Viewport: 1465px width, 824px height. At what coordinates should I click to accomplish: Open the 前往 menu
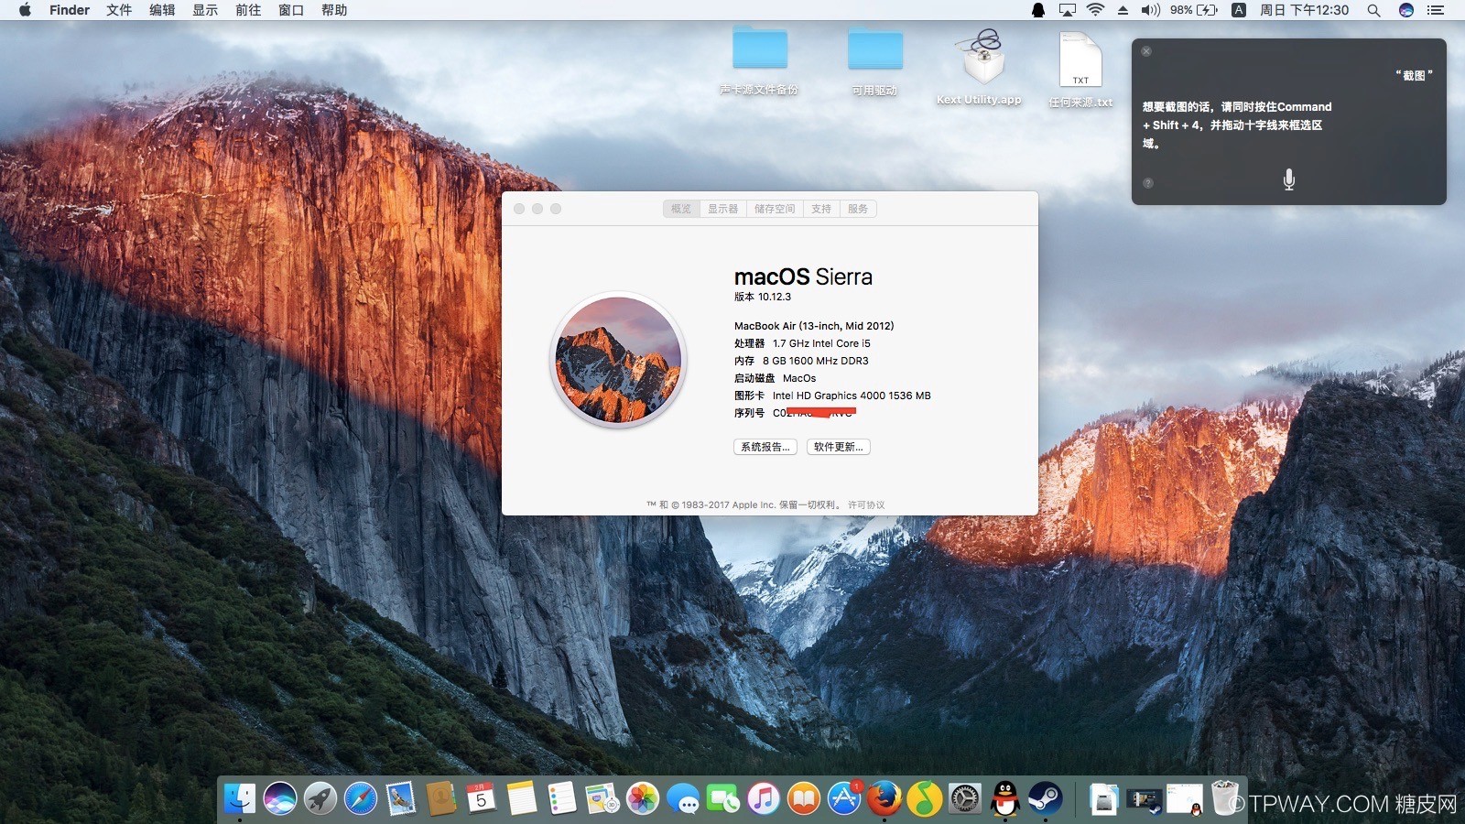click(x=248, y=10)
